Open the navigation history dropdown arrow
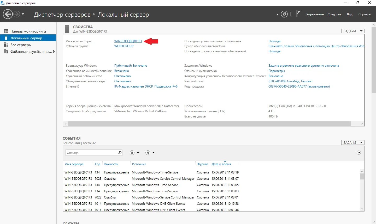 click(23, 14)
